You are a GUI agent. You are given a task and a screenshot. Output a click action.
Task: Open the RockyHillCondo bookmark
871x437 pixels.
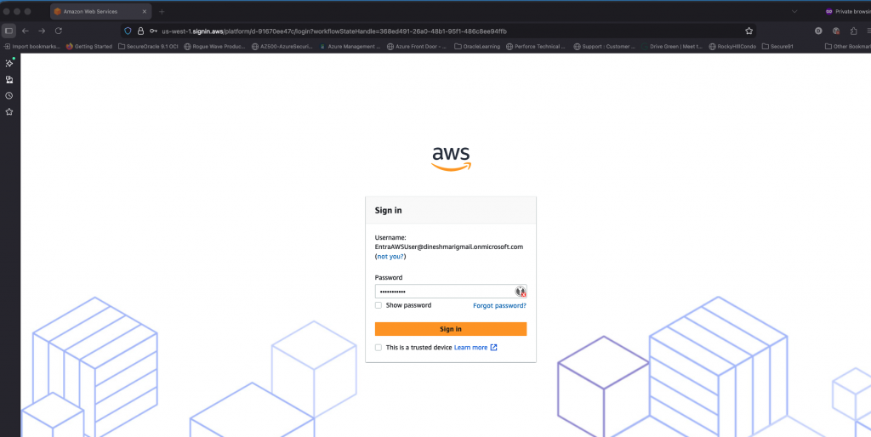(732, 47)
